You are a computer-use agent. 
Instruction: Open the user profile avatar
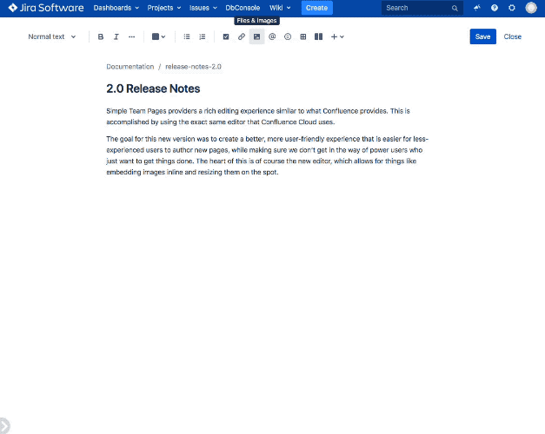point(531,8)
